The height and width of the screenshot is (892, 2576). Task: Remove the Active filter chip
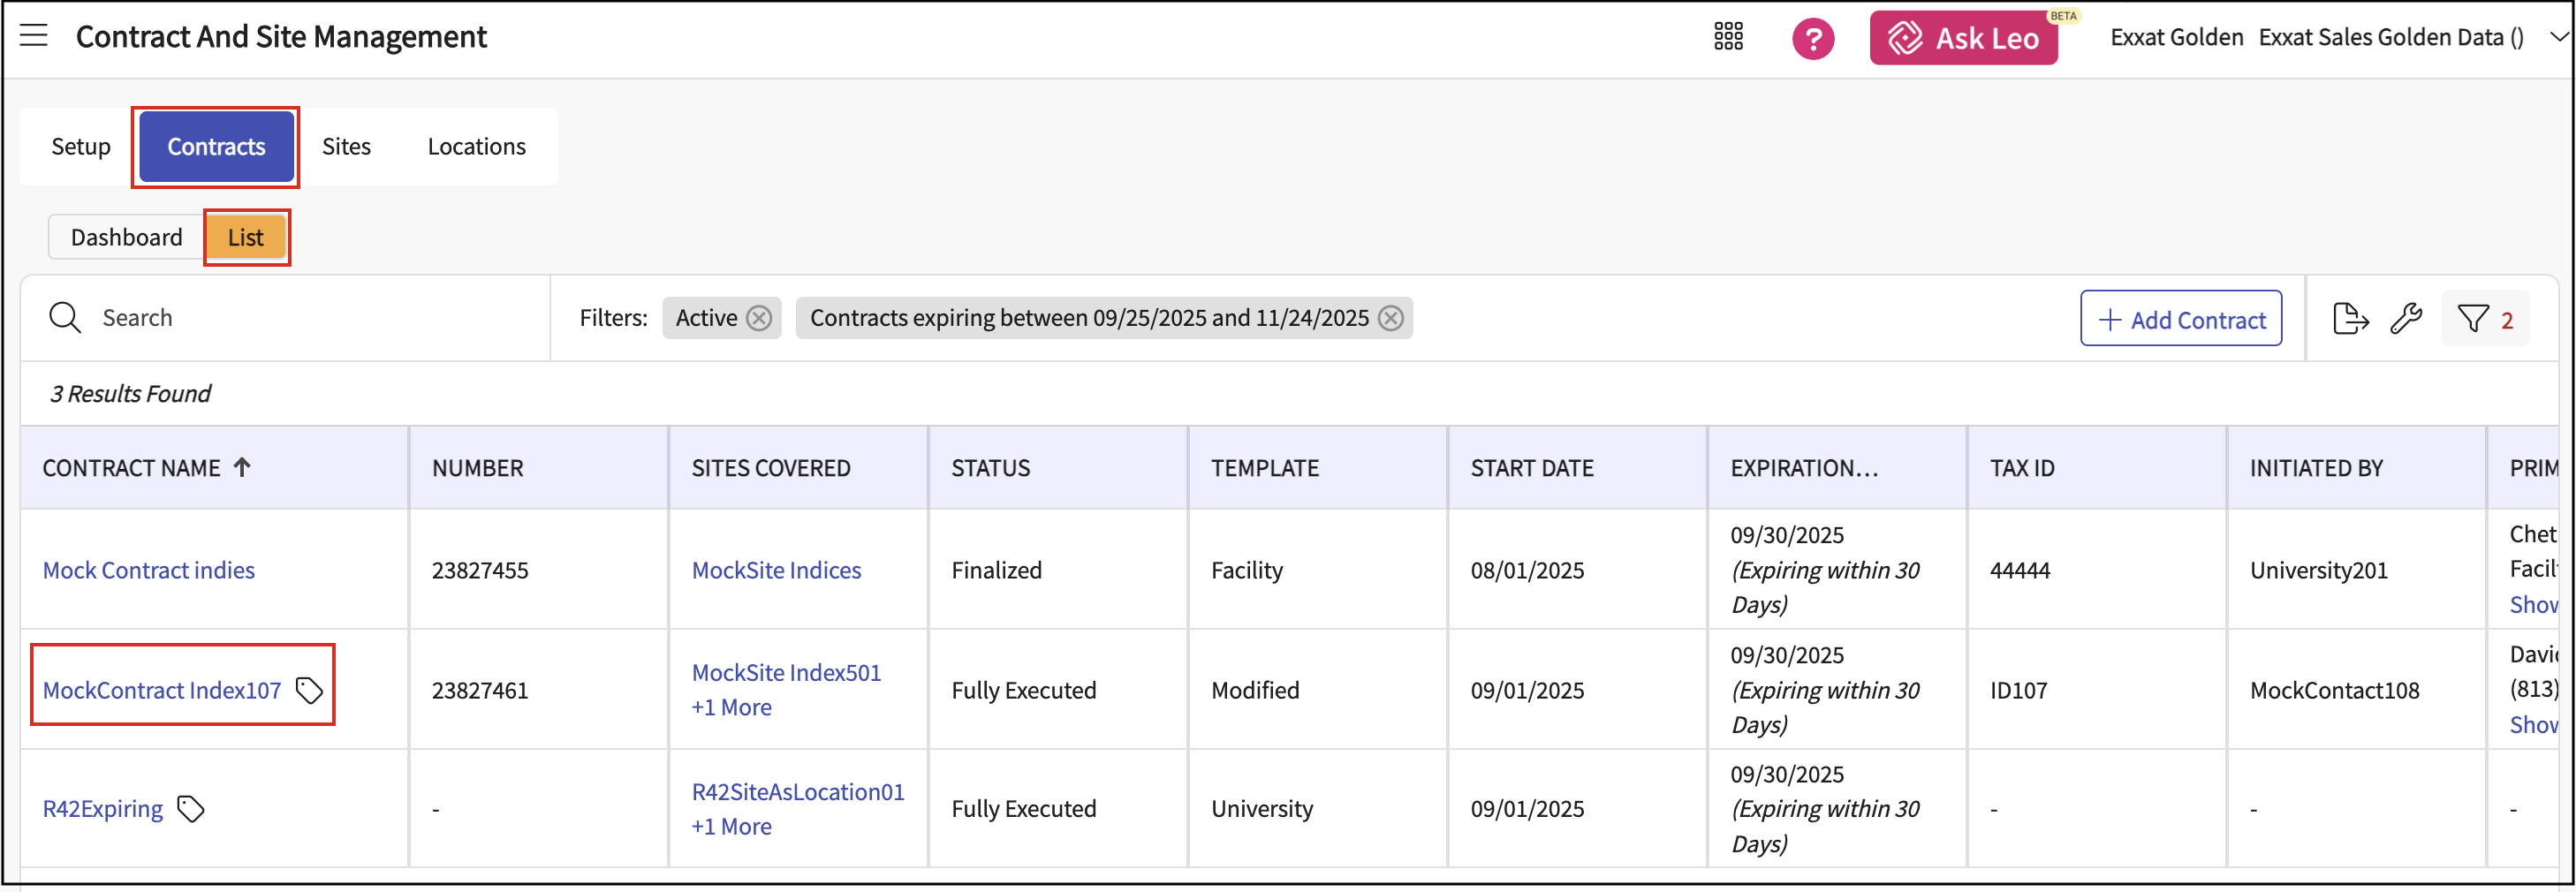pyautogui.click(x=760, y=318)
